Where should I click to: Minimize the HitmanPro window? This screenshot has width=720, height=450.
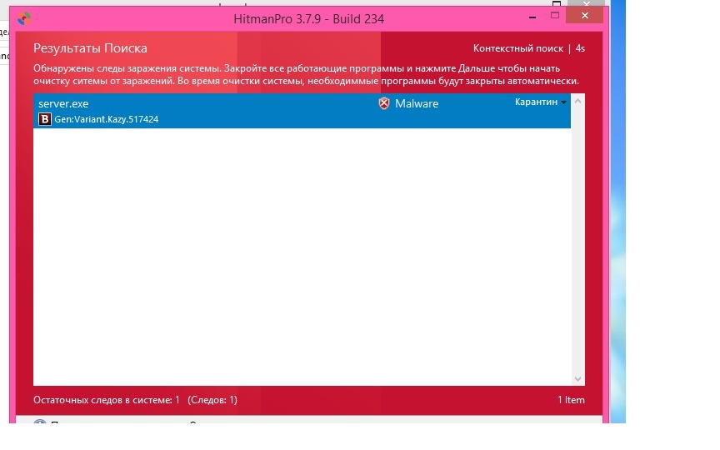coord(532,17)
